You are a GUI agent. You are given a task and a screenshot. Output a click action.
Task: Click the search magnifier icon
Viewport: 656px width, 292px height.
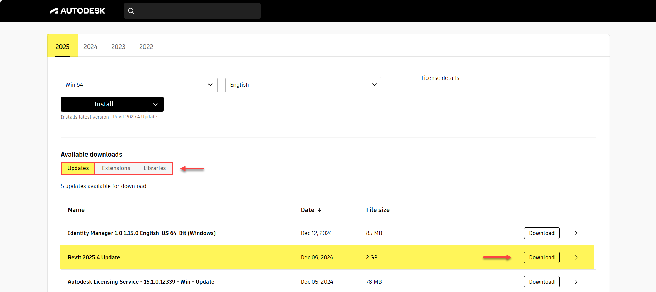(131, 11)
